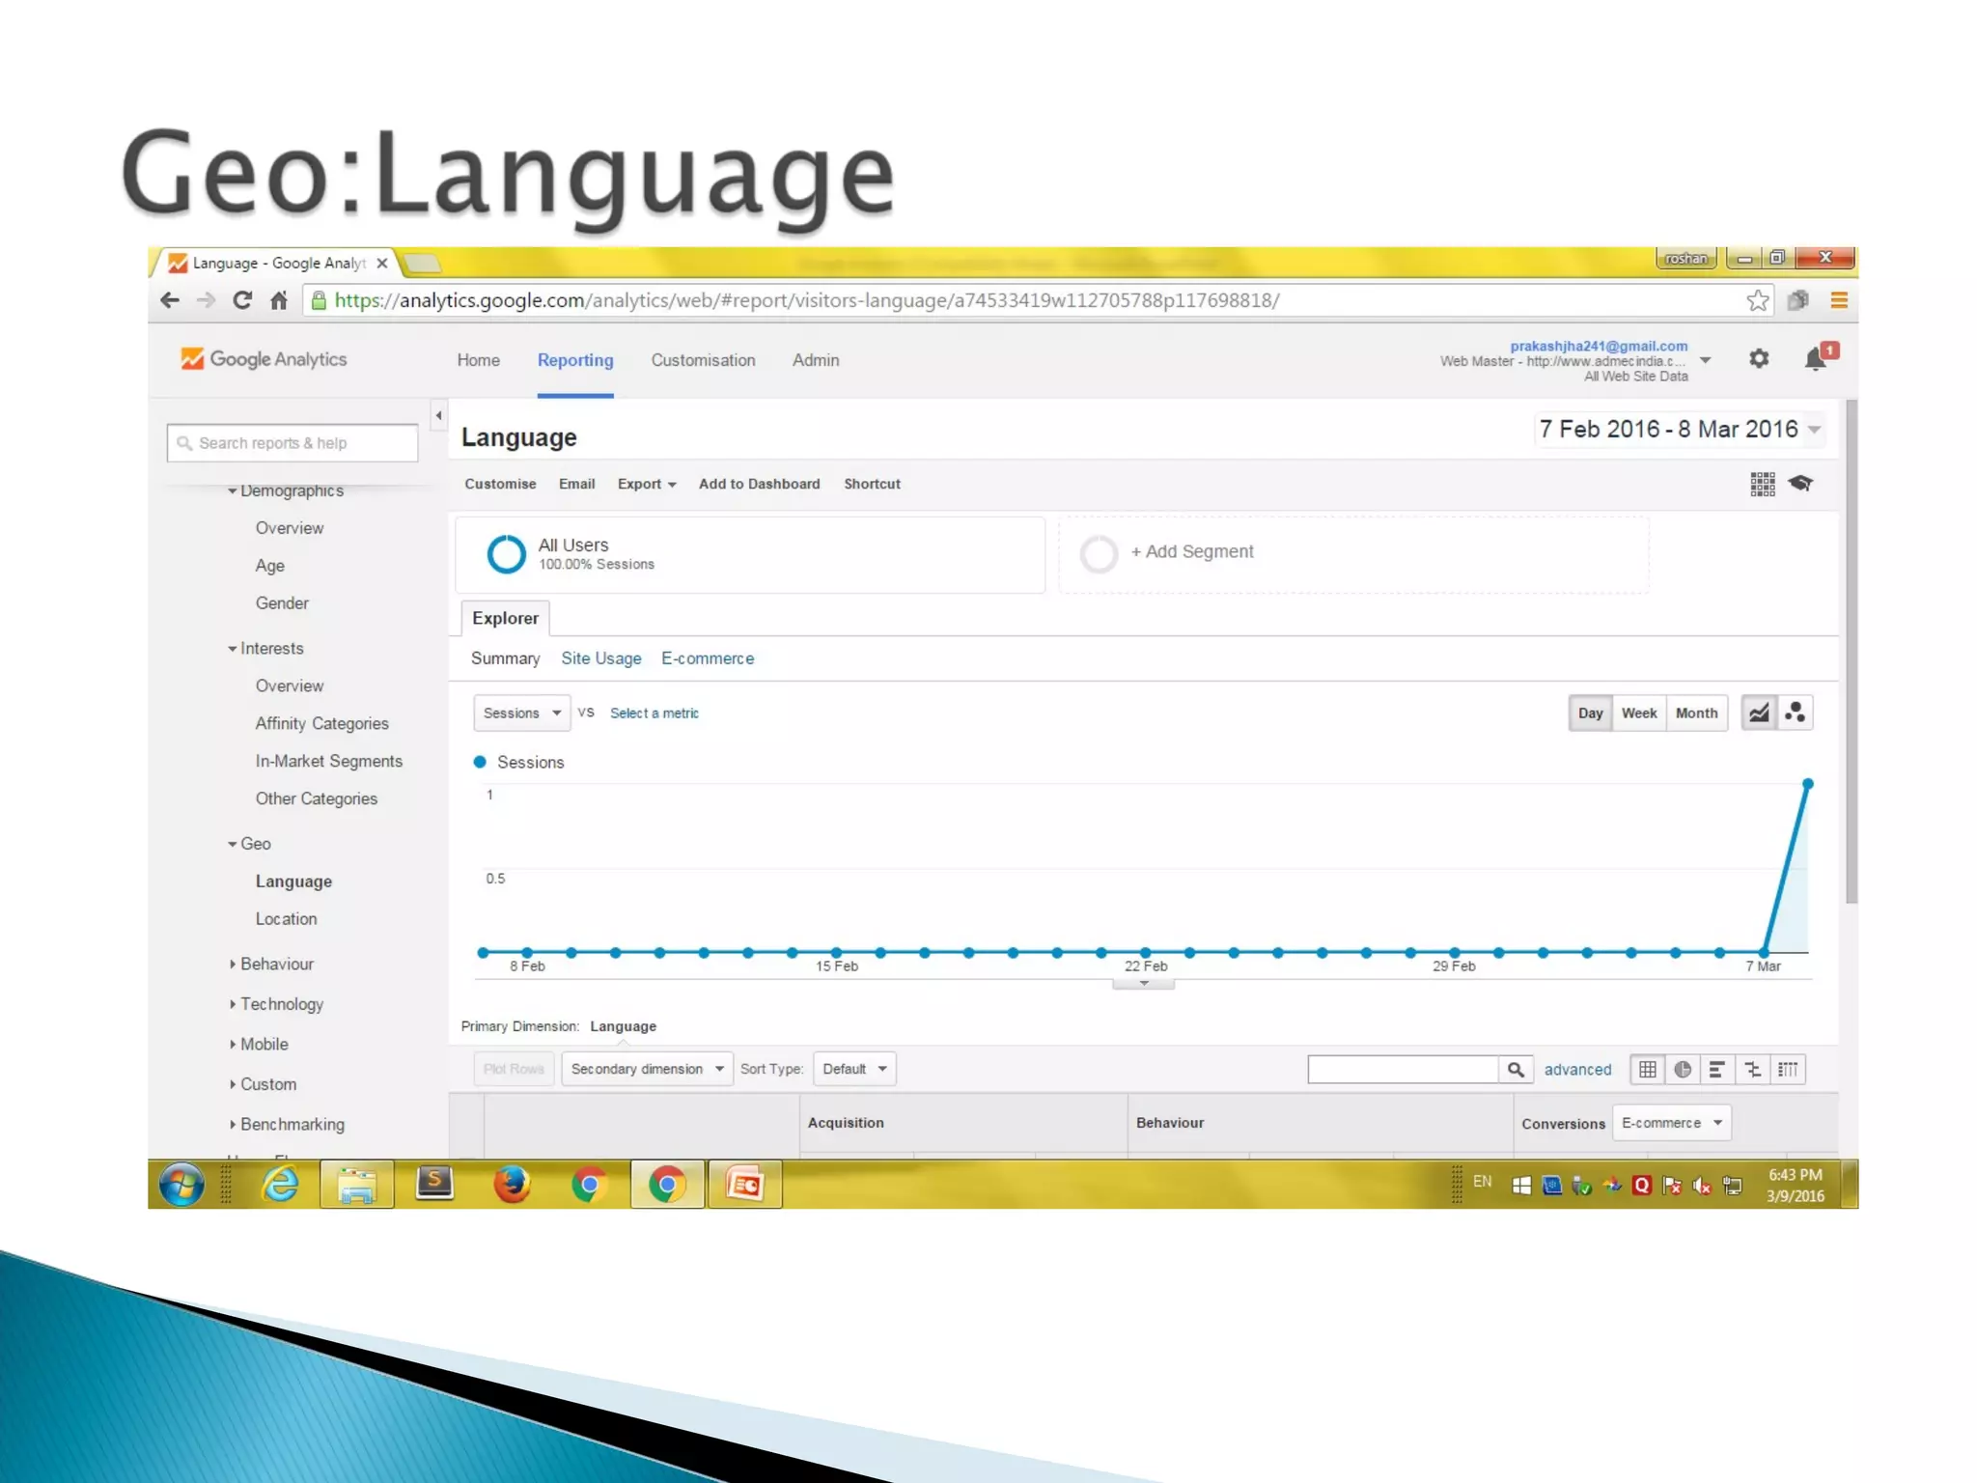
Task: Set graph interval to Day
Action: coord(1590,713)
